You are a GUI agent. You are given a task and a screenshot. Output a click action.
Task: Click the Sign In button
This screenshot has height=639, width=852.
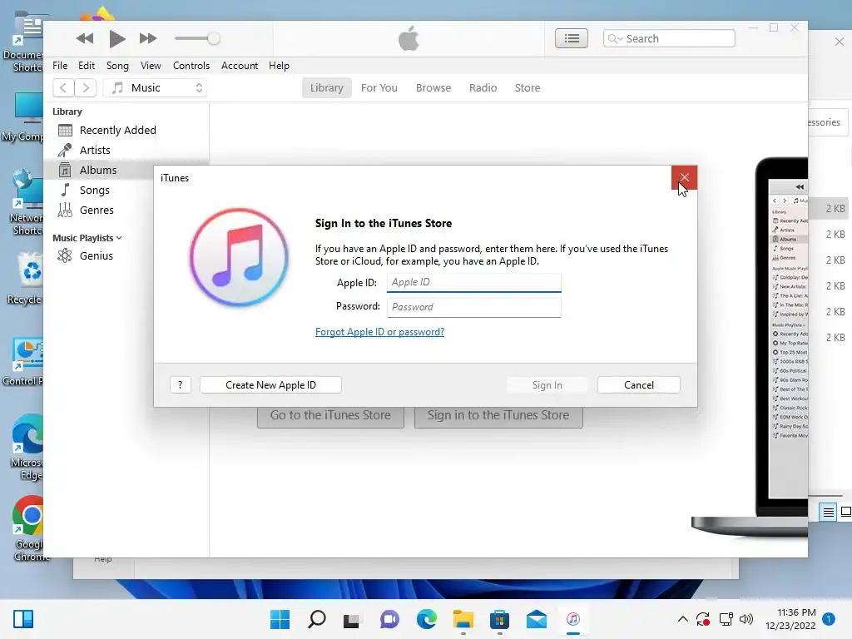tap(547, 385)
